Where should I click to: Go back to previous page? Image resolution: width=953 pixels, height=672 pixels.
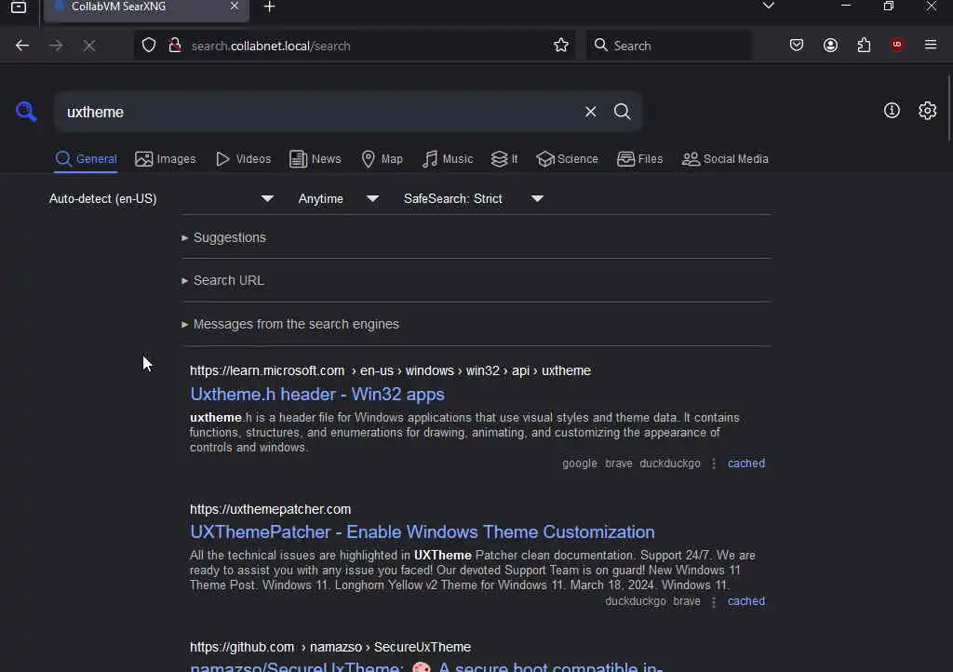click(x=22, y=46)
